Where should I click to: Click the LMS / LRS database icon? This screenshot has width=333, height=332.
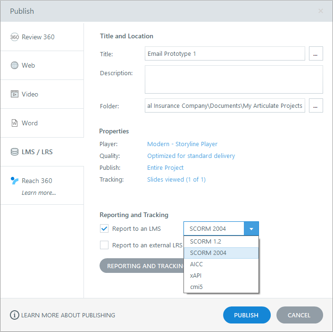(15, 152)
